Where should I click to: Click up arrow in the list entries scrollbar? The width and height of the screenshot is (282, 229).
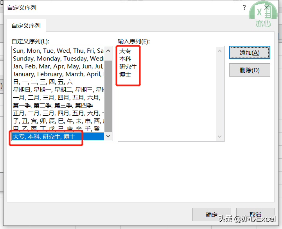(219, 51)
